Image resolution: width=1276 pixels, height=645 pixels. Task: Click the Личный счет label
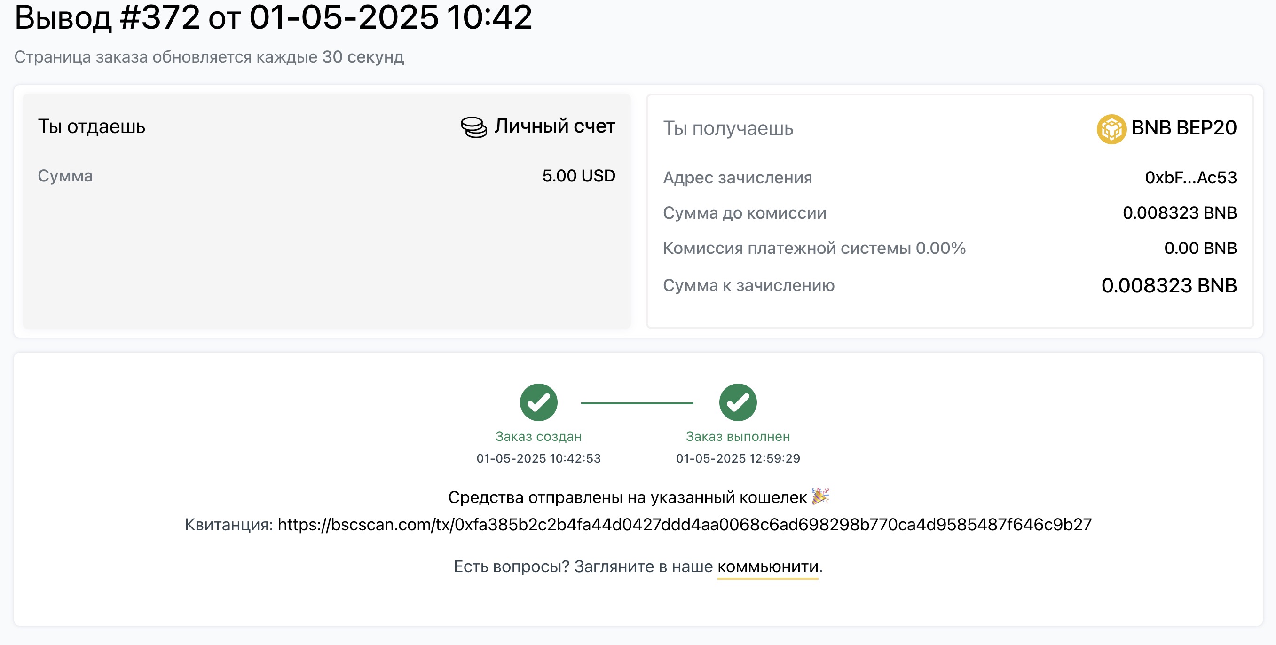(x=554, y=126)
